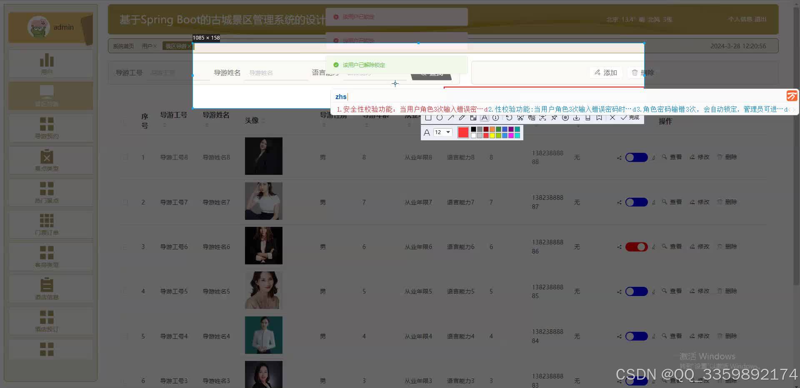Check the checkbox for row 1
The image size is (800, 388).
[x=125, y=157]
